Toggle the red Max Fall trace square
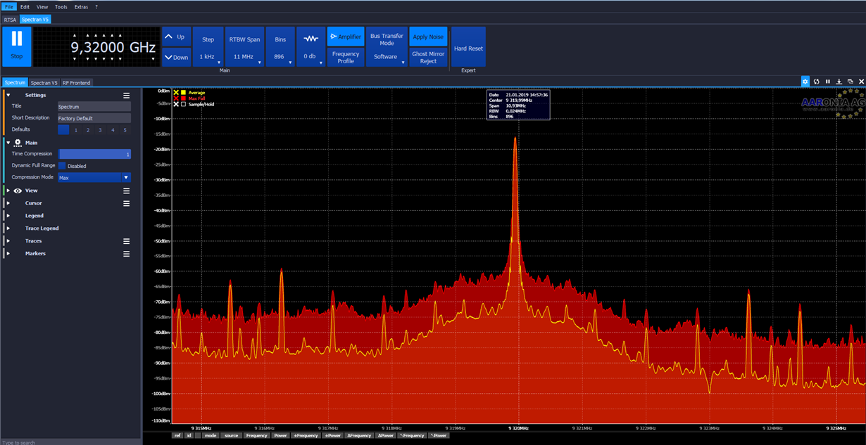The height and width of the screenshot is (445, 866). tap(184, 98)
